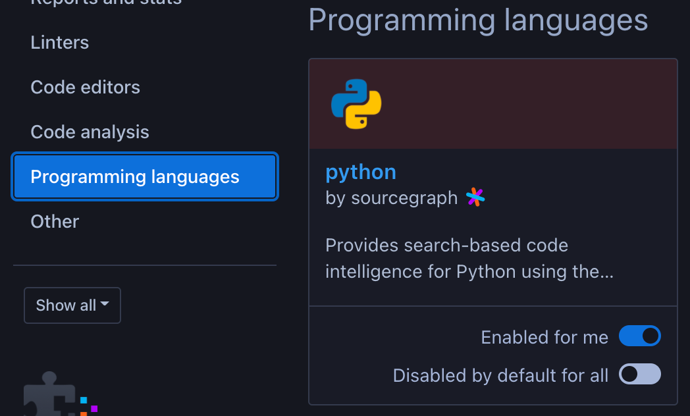The image size is (690, 416).
Task: Go to Code analysis category
Action: pos(90,132)
